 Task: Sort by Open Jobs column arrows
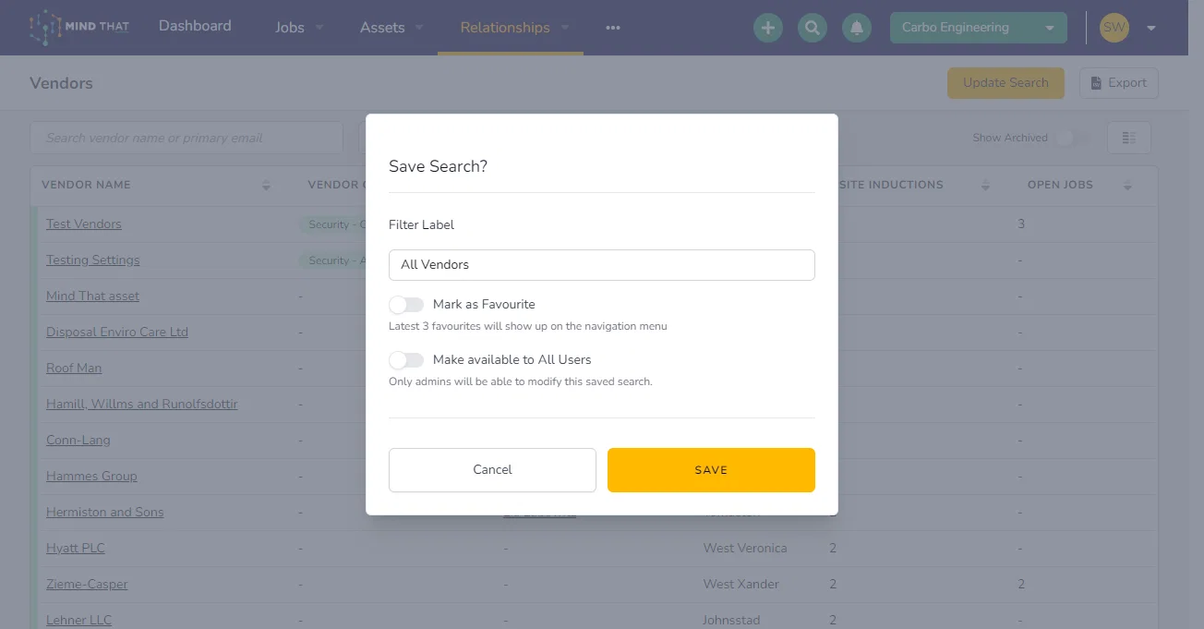1127,186
